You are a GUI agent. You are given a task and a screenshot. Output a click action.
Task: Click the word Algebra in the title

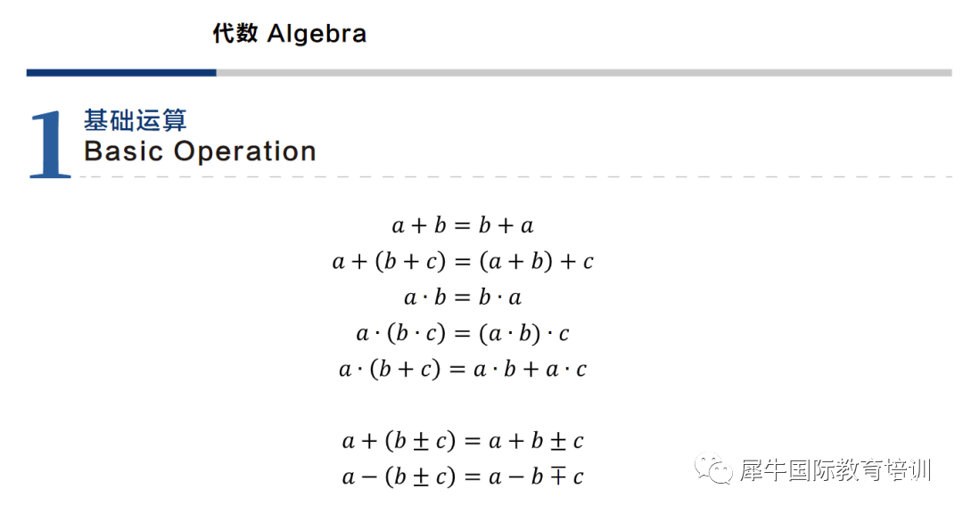[317, 34]
